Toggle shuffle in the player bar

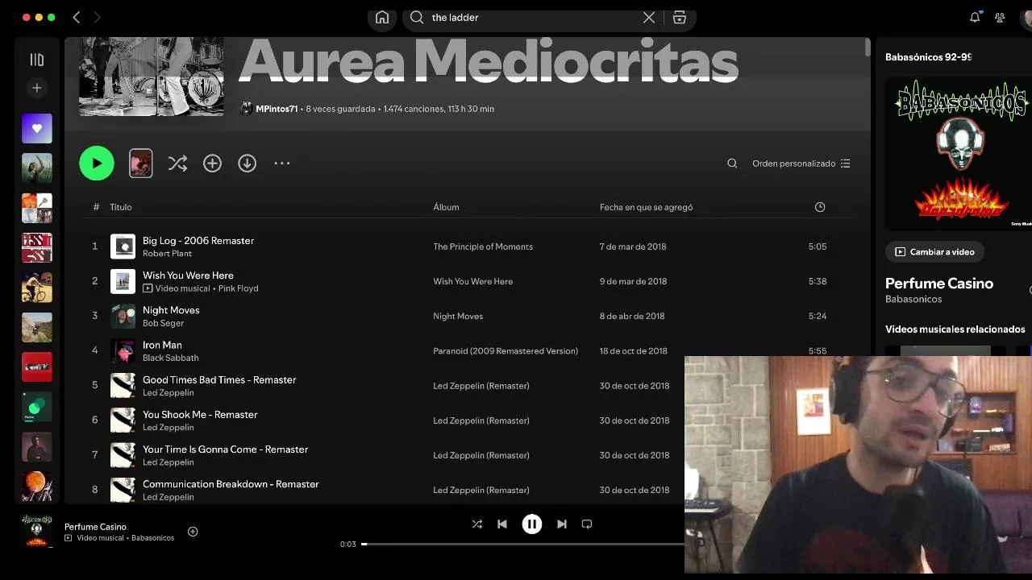pyautogui.click(x=477, y=524)
